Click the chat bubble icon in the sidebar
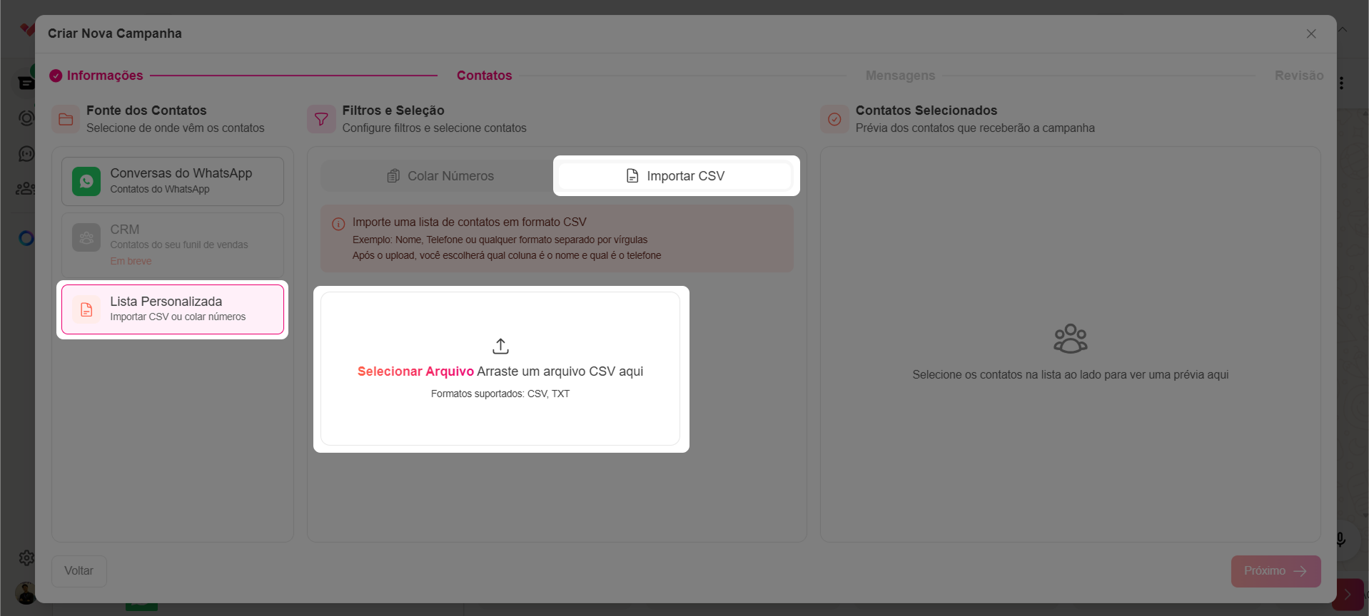 26,153
